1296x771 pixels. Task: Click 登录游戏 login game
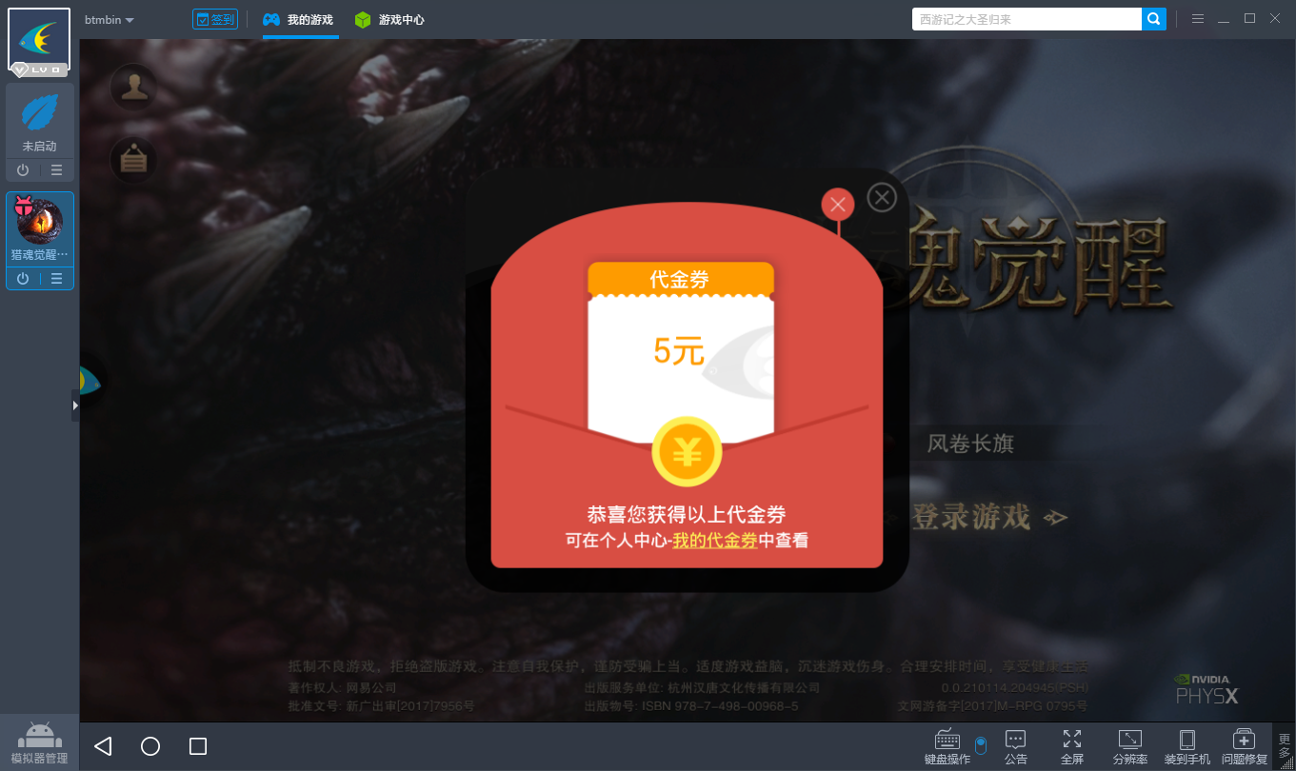pyautogui.click(x=972, y=517)
